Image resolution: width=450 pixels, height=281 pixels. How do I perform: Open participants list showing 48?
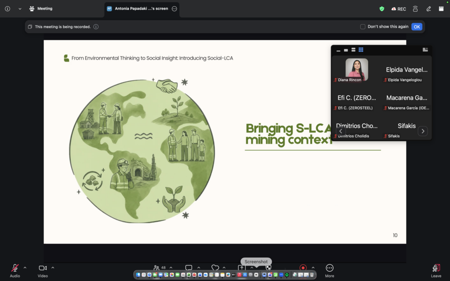pos(160,267)
